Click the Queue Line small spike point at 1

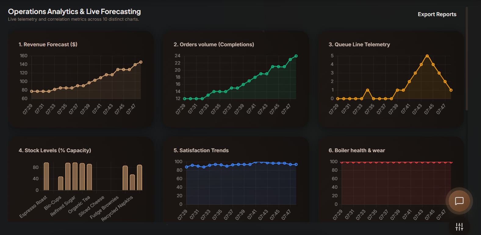(x=368, y=90)
